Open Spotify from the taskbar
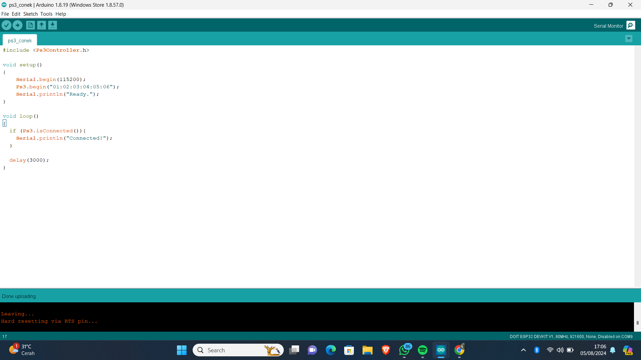641x360 pixels. tap(422, 350)
